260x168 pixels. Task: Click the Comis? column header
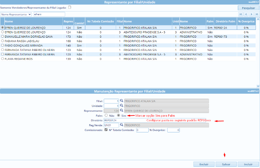(80, 21)
